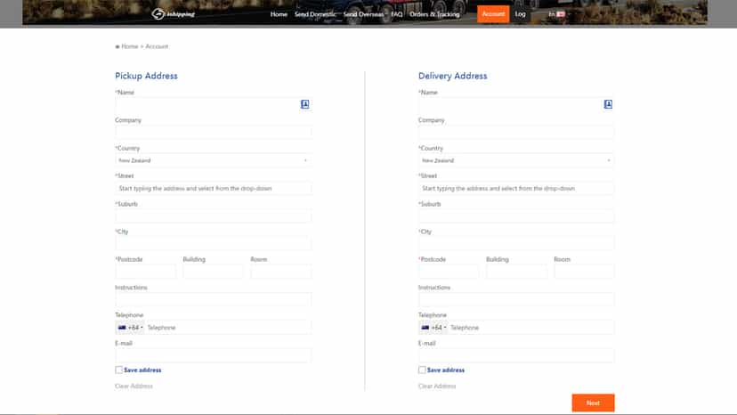Screen dimensions: 737x415
Task: Focus Delivery Company input field
Action: point(516,132)
